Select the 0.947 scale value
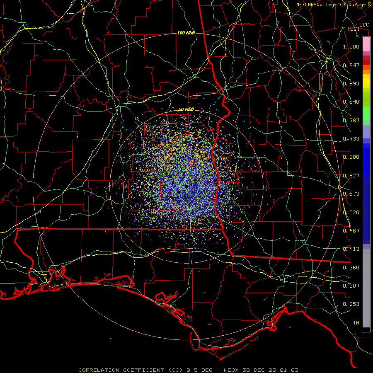 [351, 65]
